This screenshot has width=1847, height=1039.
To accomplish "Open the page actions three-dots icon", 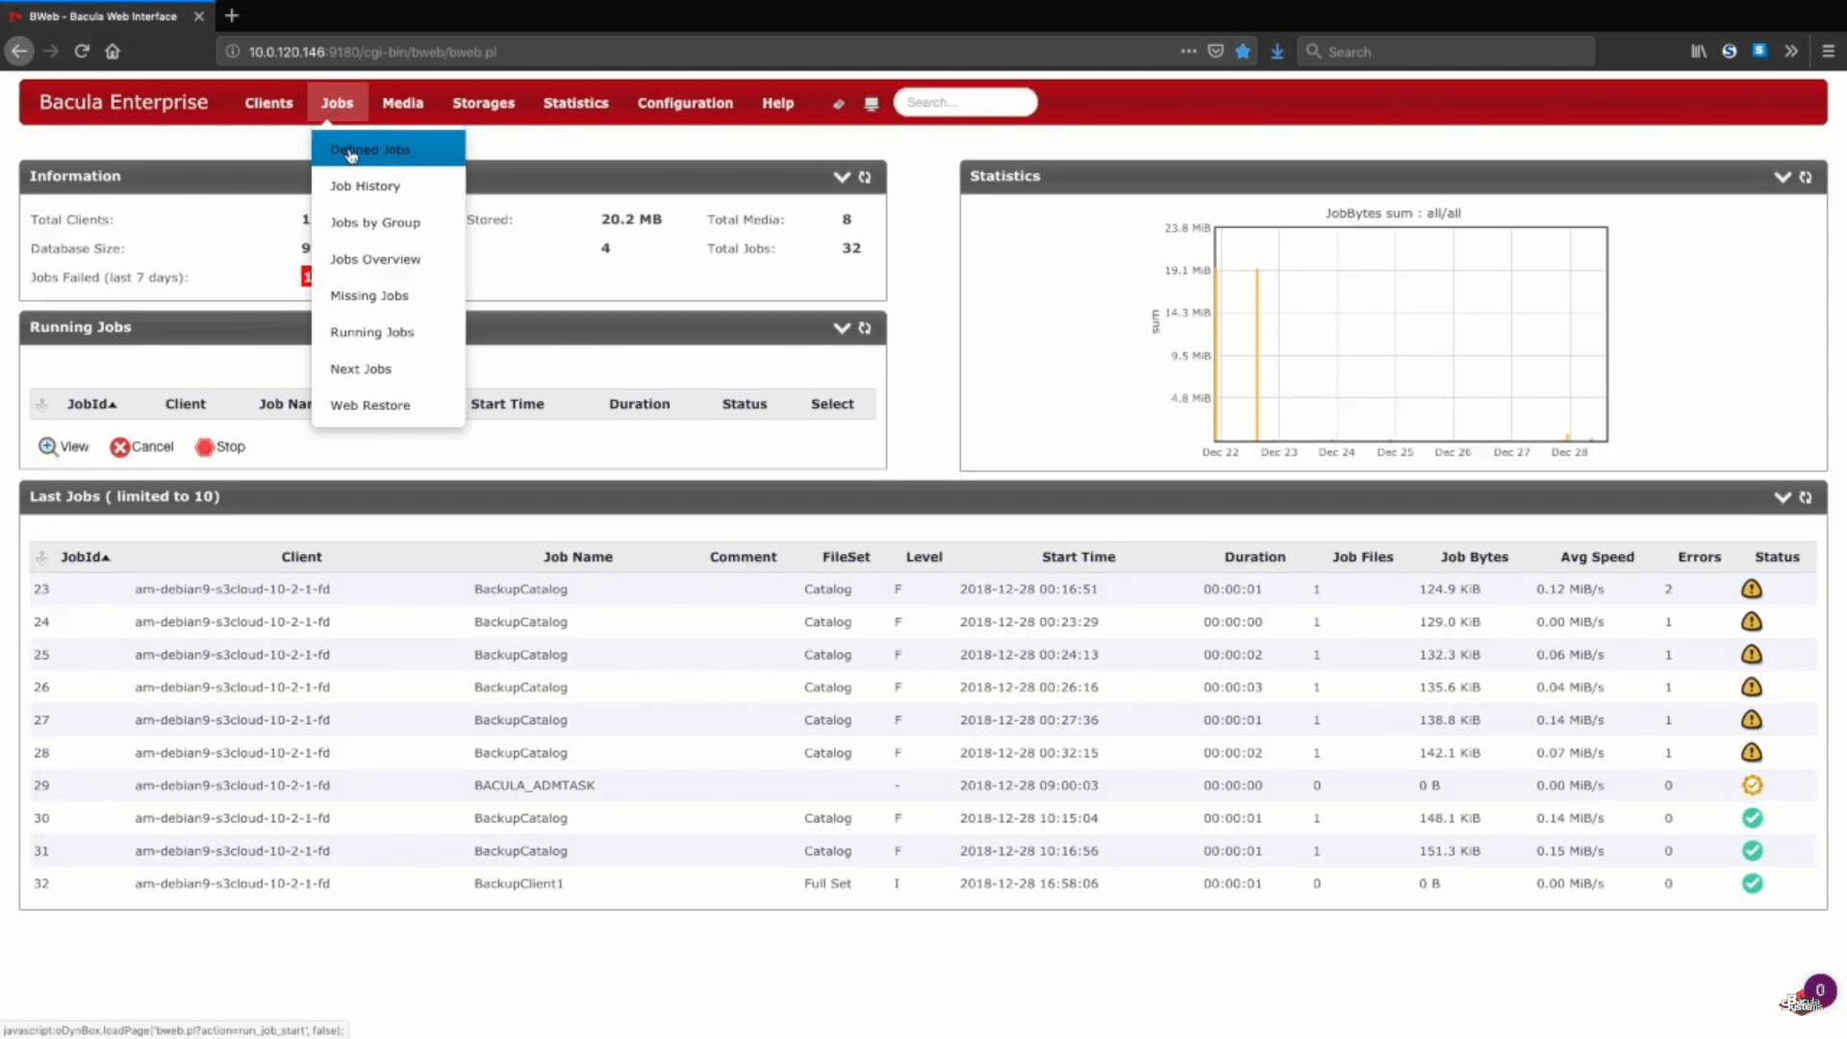I will [x=1189, y=51].
